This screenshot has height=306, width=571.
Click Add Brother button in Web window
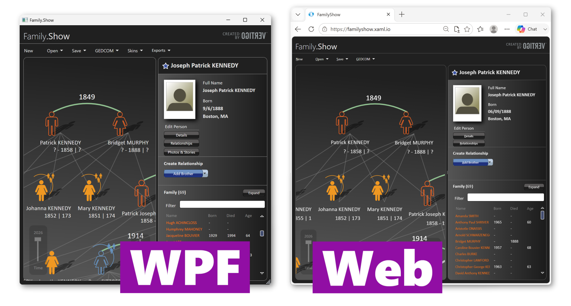pyautogui.click(x=470, y=162)
